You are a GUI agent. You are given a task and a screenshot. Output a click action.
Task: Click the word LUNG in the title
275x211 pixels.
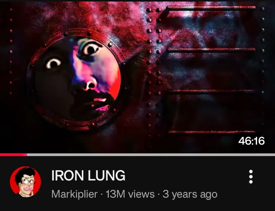click(x=106, y=175)
